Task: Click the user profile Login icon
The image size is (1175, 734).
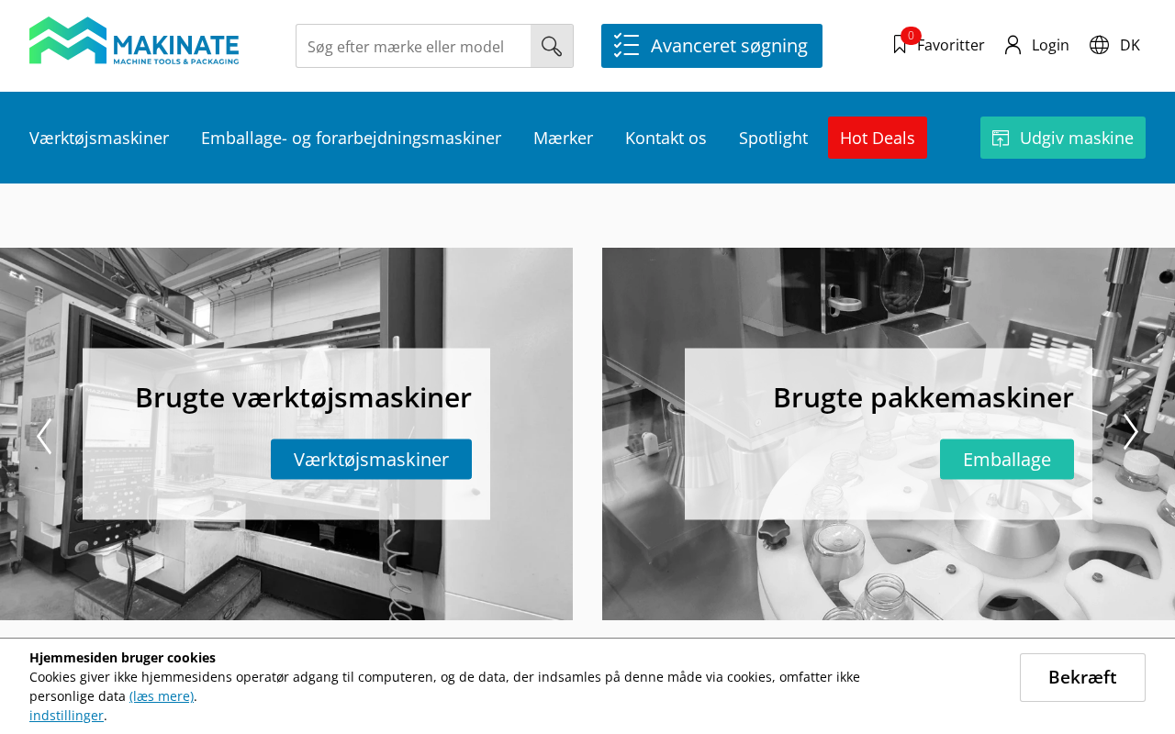Action: pos(1013,45)
